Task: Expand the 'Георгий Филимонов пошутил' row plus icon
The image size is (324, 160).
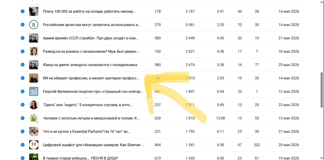Action: pyautogui.click(x=23, y=91)
